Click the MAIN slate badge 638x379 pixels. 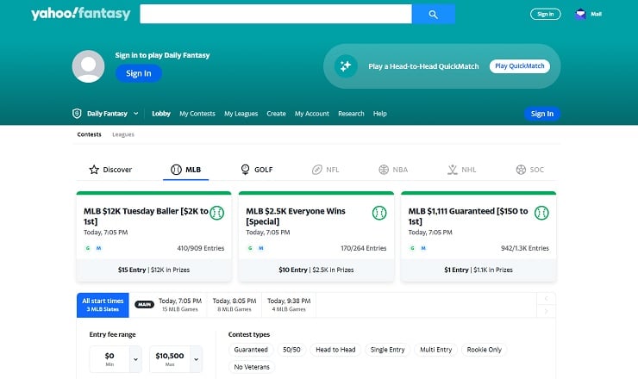click(x=145, y=304)
